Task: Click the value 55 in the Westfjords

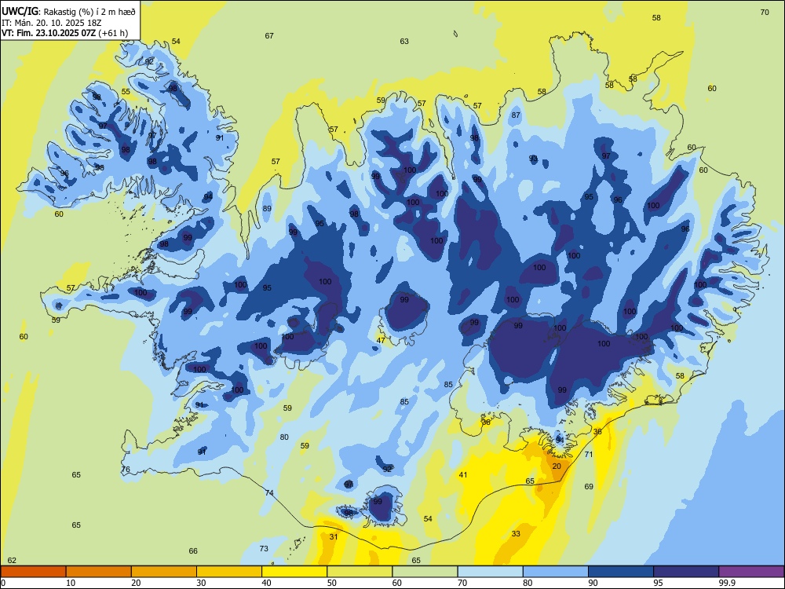Action: coord(126,92)
